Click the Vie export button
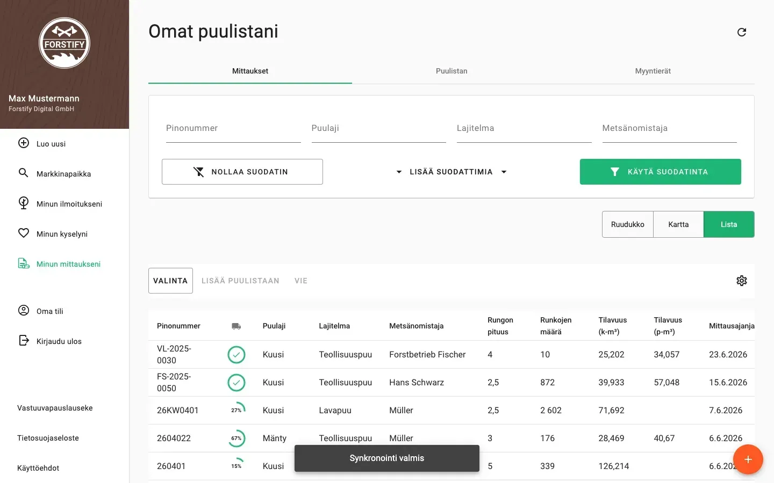 click(x=301, y=281)
